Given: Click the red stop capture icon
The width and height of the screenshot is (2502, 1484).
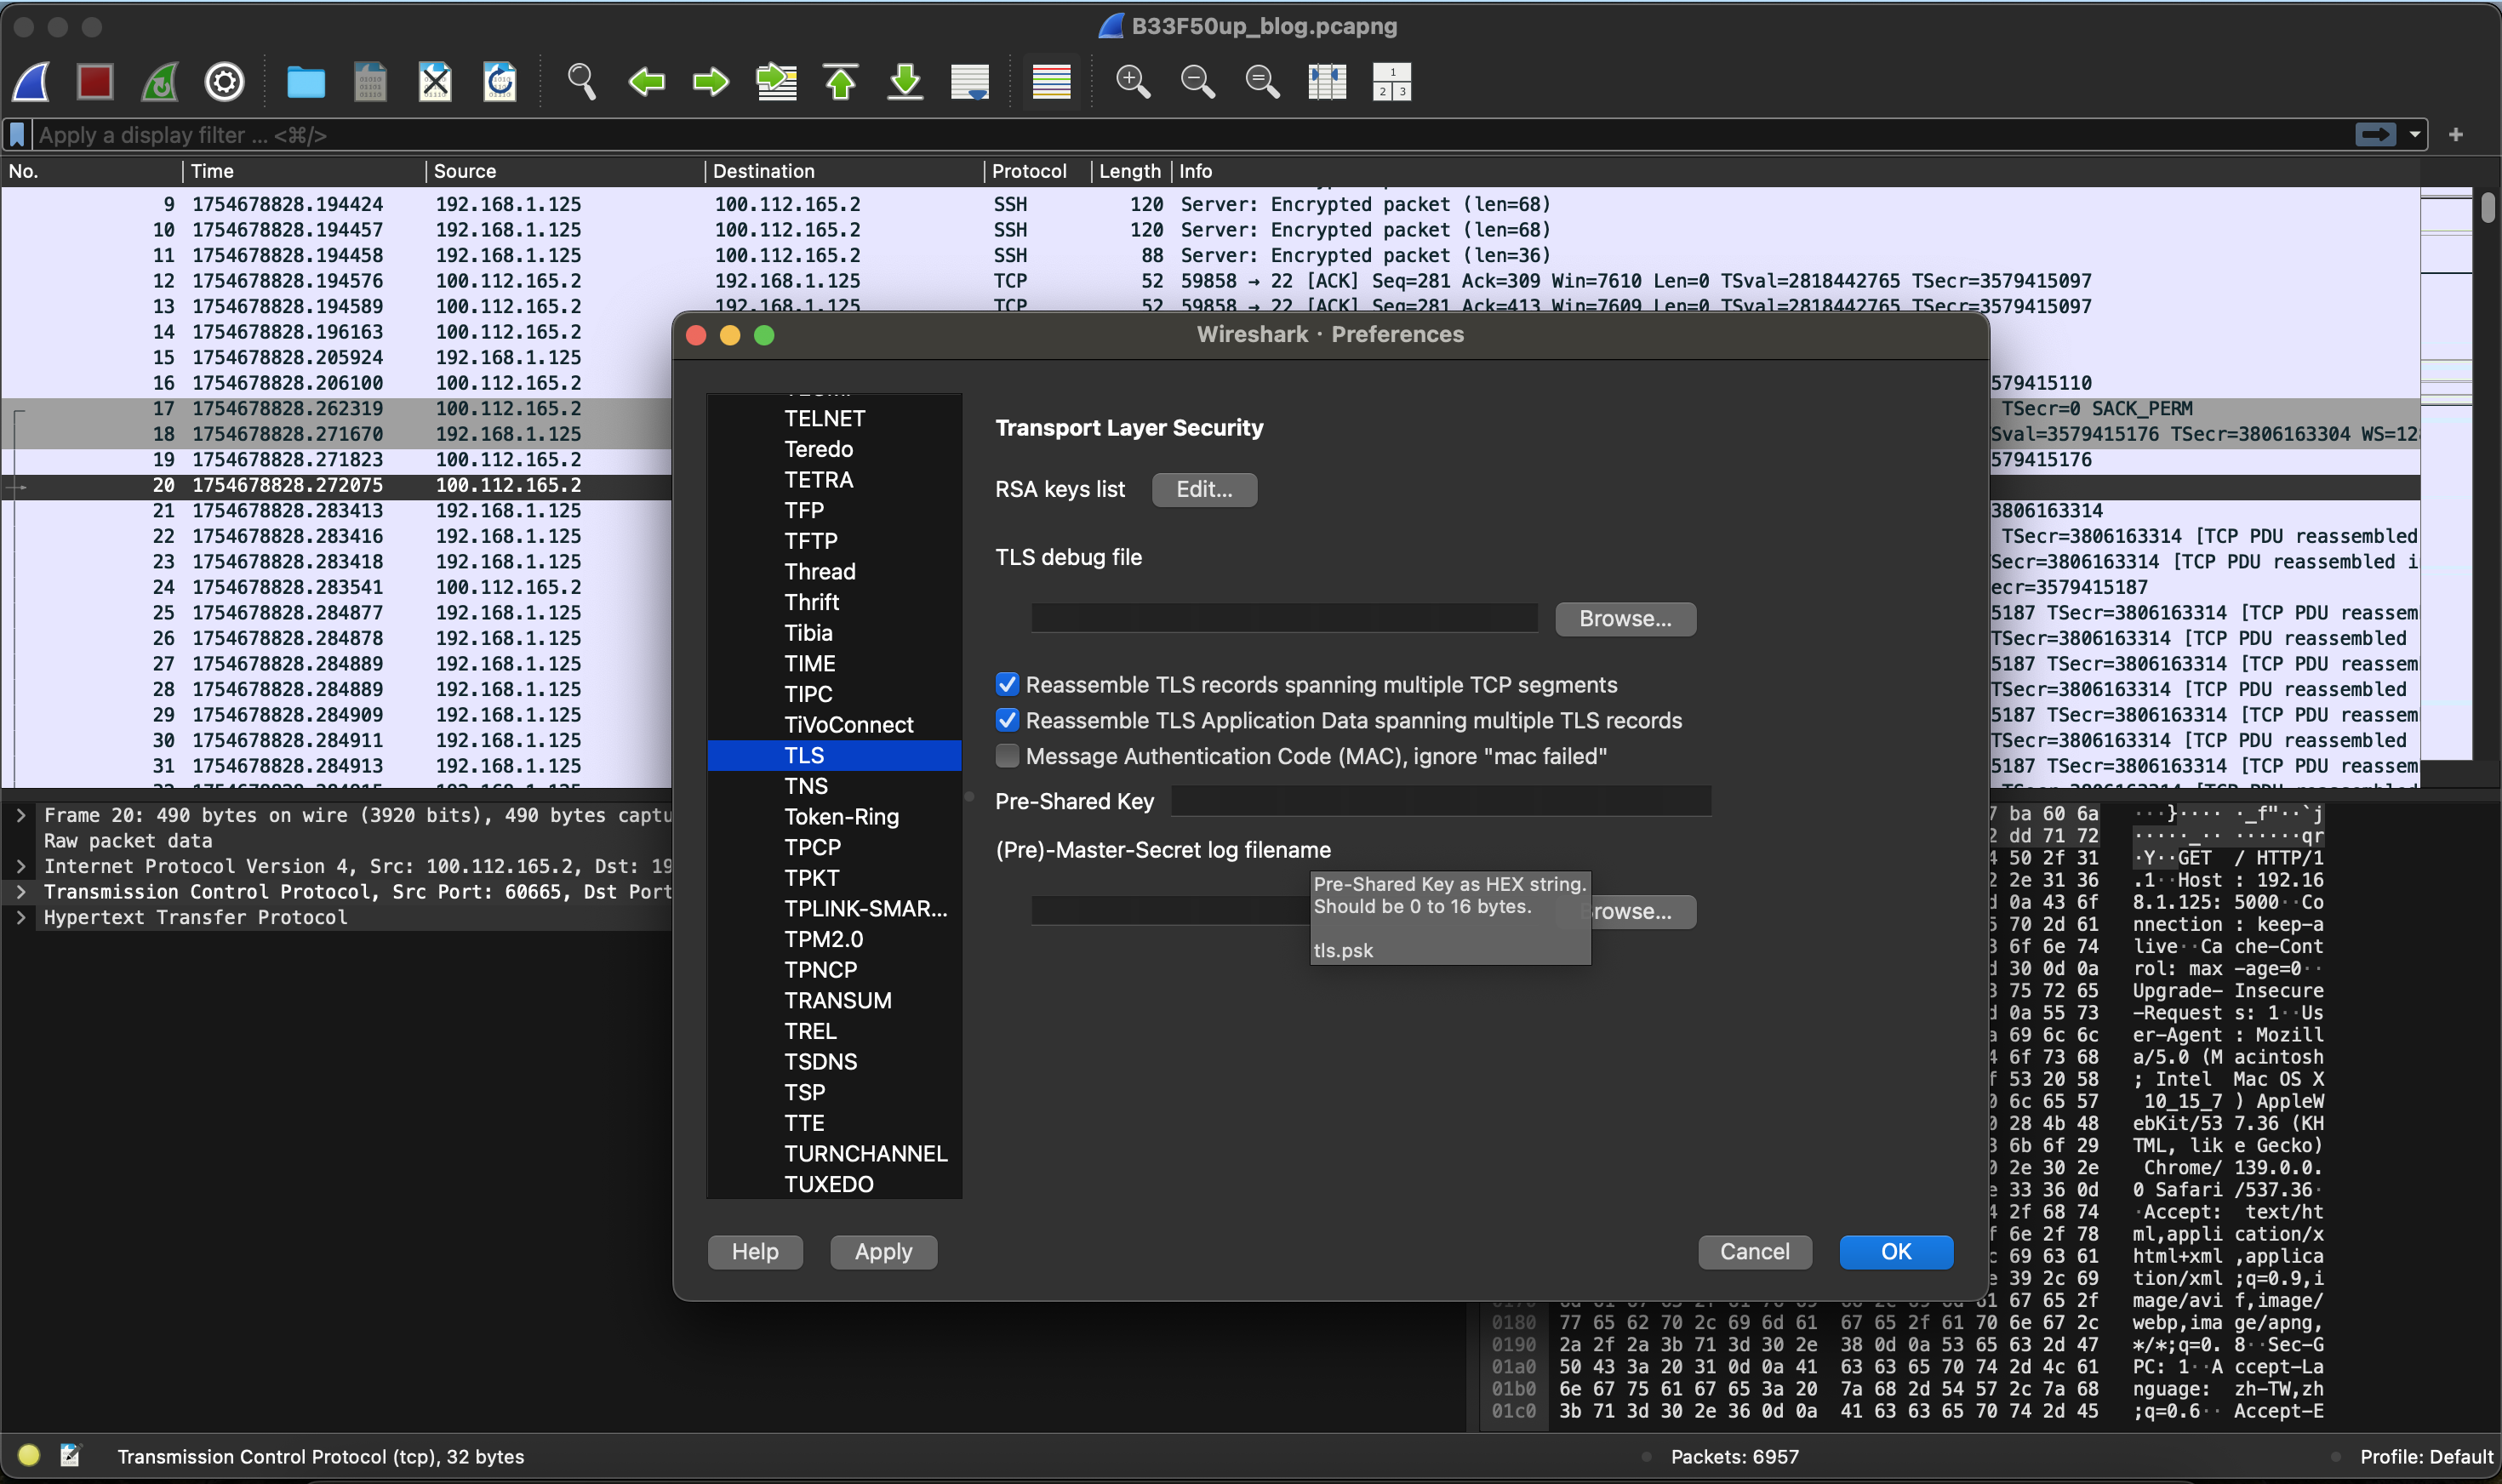Looking at the screenshot, I should (95, 81).
